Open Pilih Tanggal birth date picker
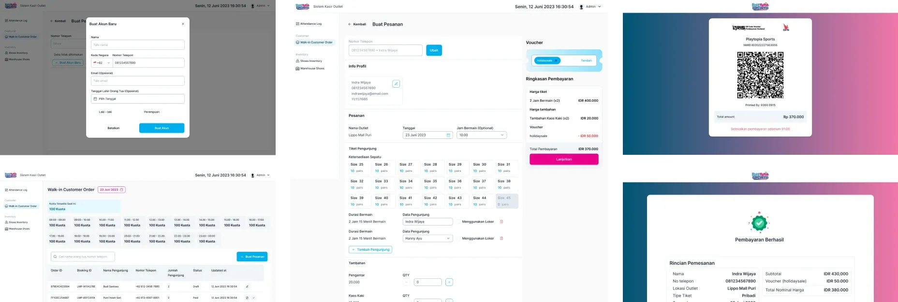This screenshot has height=302, width=898. [138, 99]
